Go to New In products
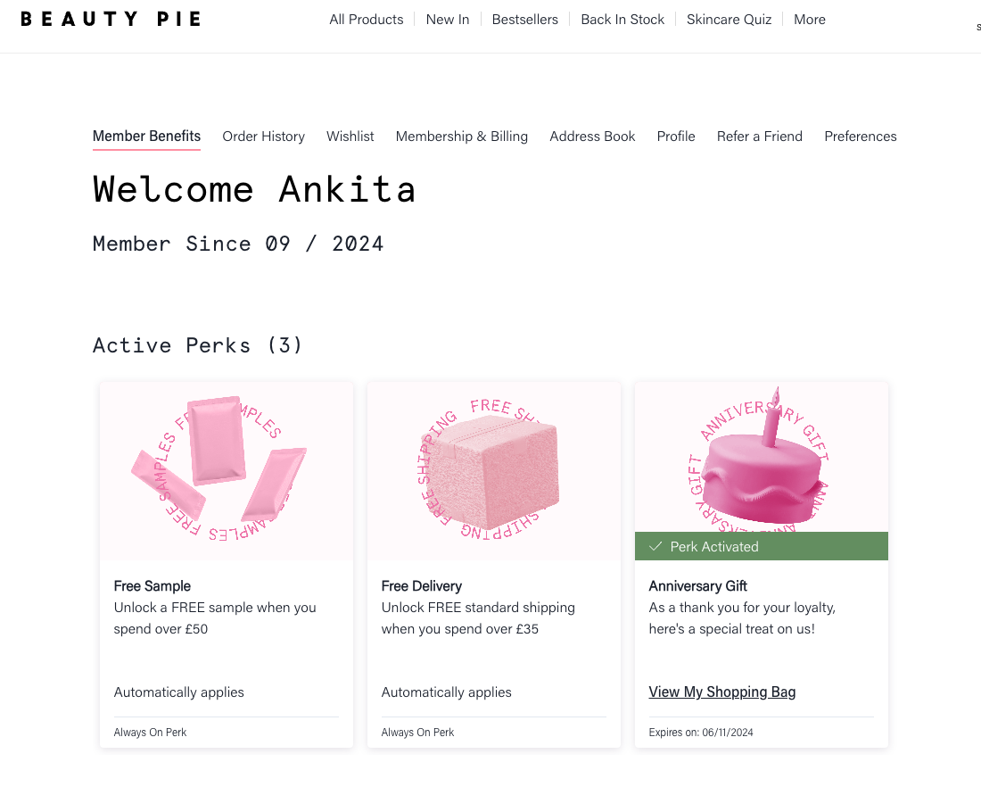This screenshot has width=981, height=787. coord(448,20)
